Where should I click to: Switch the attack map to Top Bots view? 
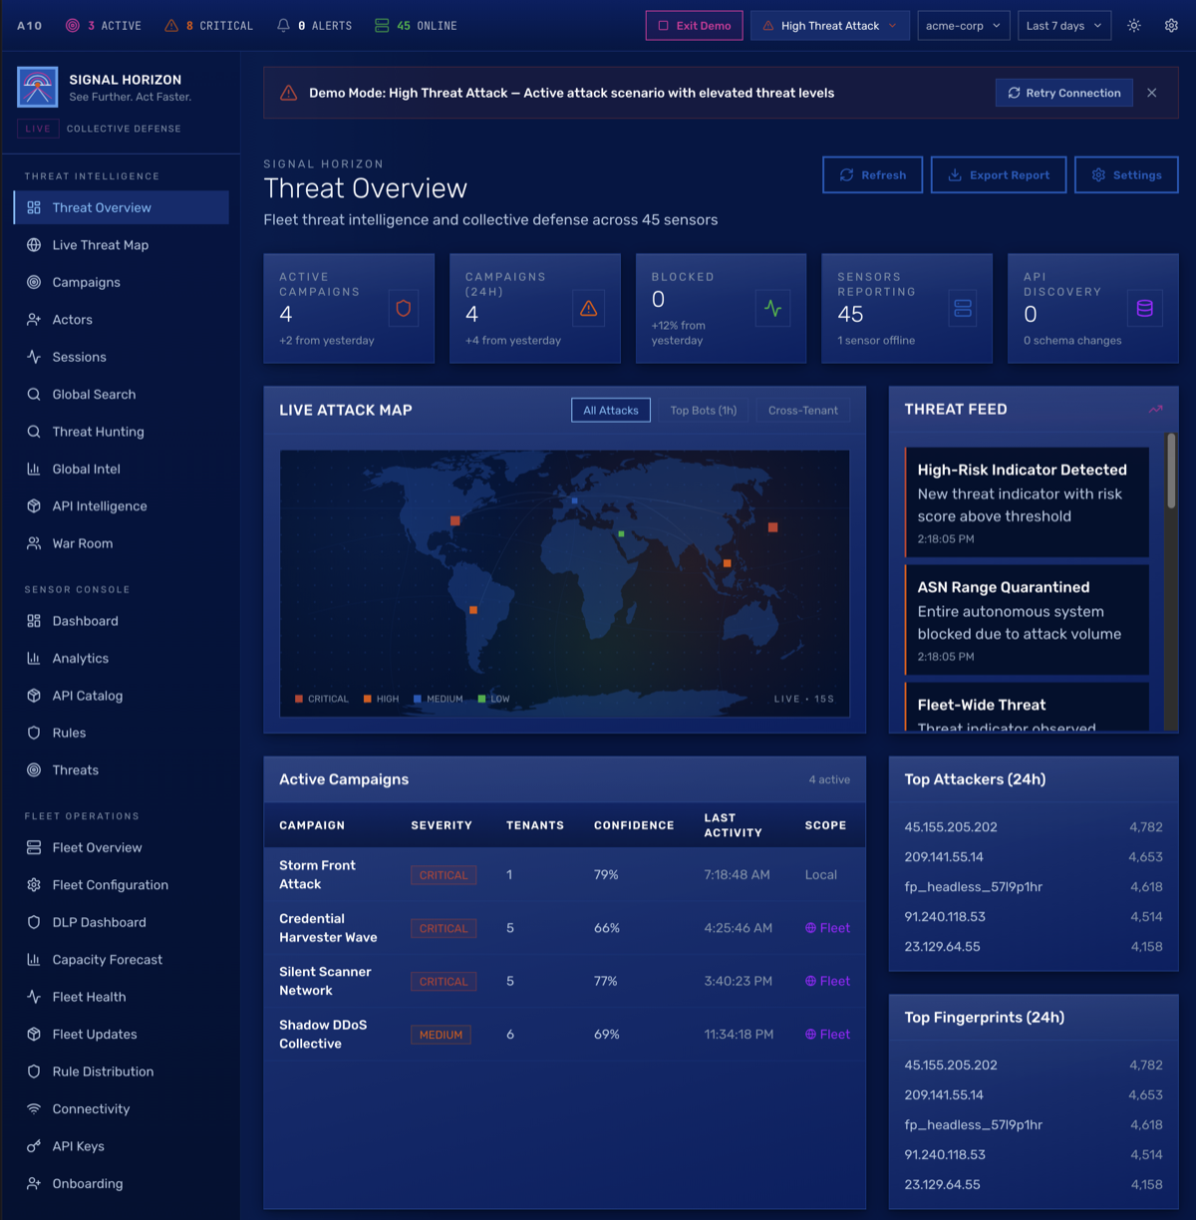coord(704,410)
